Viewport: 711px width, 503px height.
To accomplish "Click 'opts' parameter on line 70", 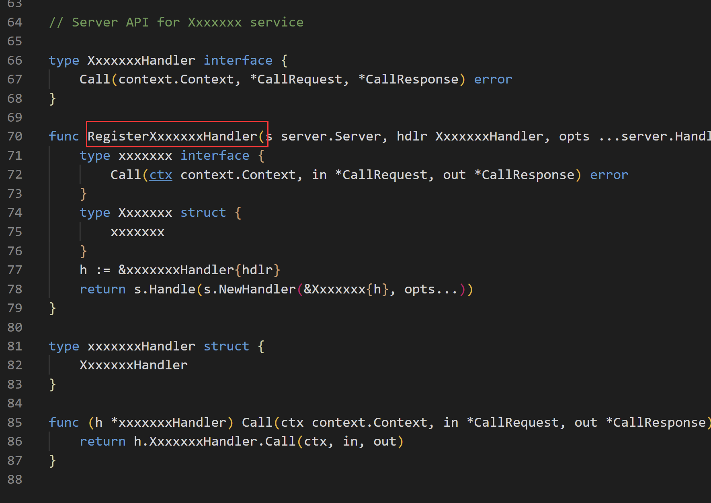I will point(574,136).
